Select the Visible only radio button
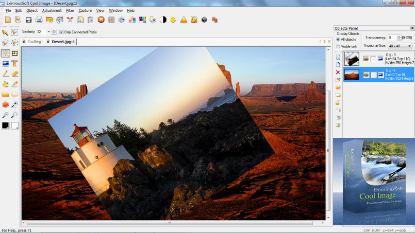Screen dimensions: 415x233 pos(338,46)
